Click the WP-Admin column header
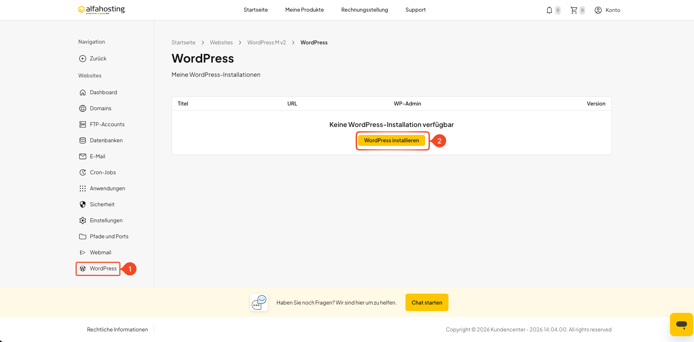The width and height of the screenshot is (694, 342). point(407,104)
